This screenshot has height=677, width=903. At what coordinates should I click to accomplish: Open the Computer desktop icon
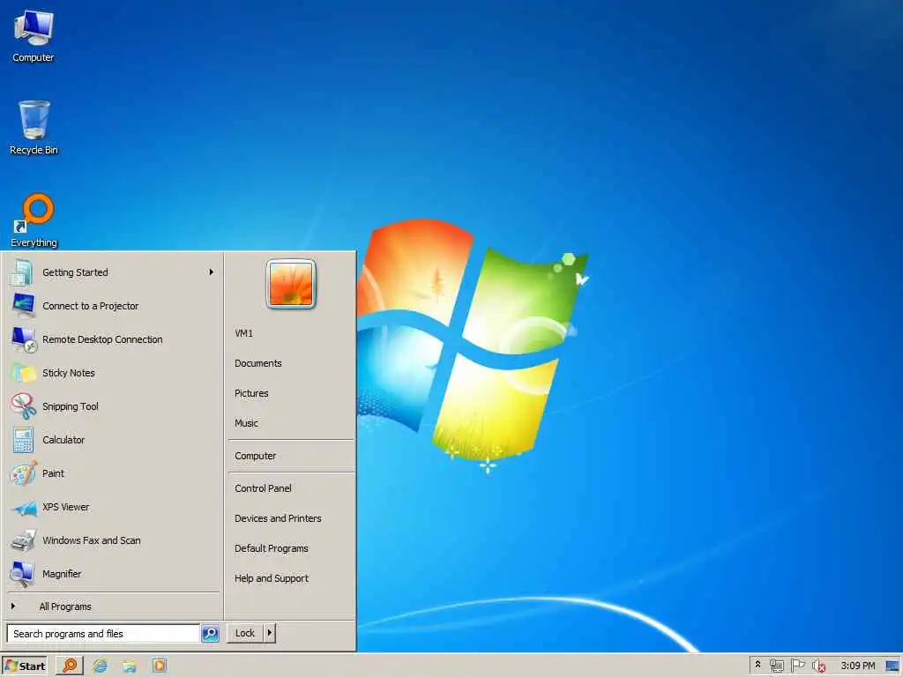tap(34, 35)
